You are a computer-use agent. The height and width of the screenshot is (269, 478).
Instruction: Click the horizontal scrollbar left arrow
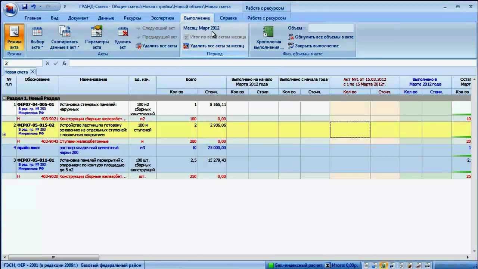5,257
